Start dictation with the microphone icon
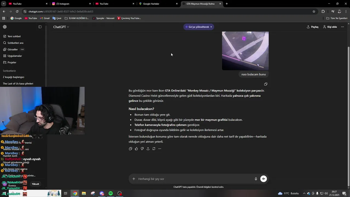Image resolution: width=350 pixels, height=197 pixels. [x=256, y=179]
